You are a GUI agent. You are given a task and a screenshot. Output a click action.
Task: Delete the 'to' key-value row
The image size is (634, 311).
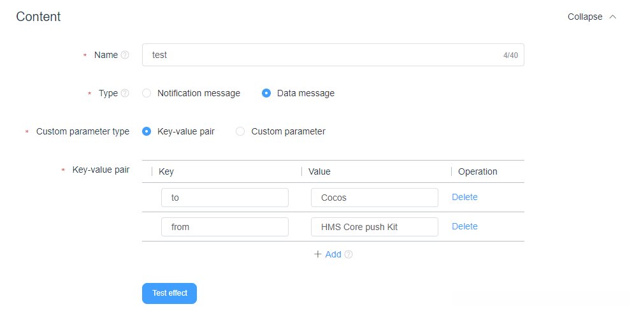465,198
